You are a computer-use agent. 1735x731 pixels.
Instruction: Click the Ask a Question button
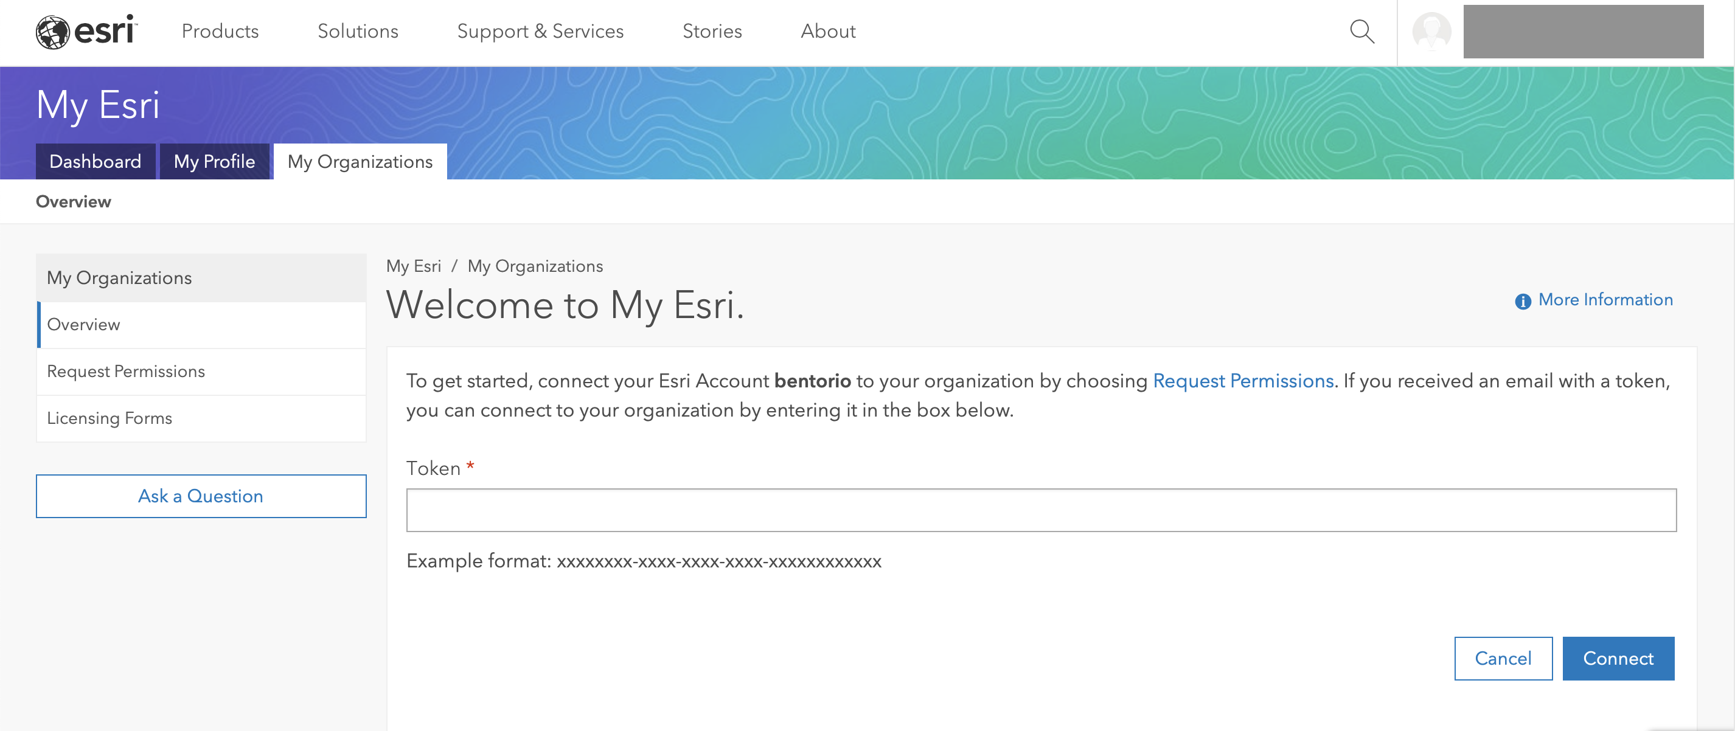[201, 496]
